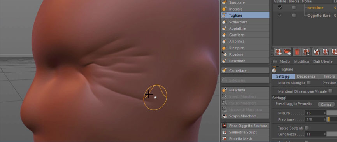Screen dimensions: 337x142
Task: Select the nervature layer name
Action: coord(315,8)
